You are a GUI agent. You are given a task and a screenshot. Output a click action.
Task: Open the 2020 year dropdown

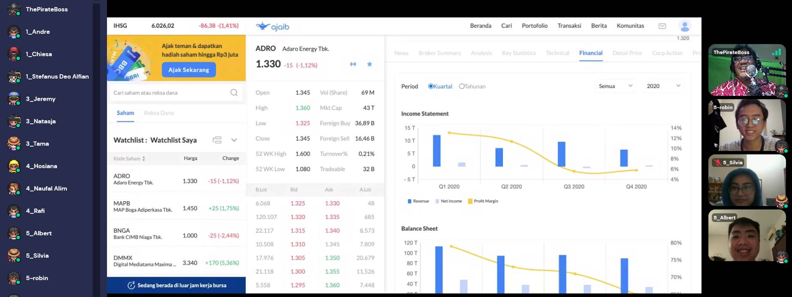pyautogui.click(x=663, y=86)
